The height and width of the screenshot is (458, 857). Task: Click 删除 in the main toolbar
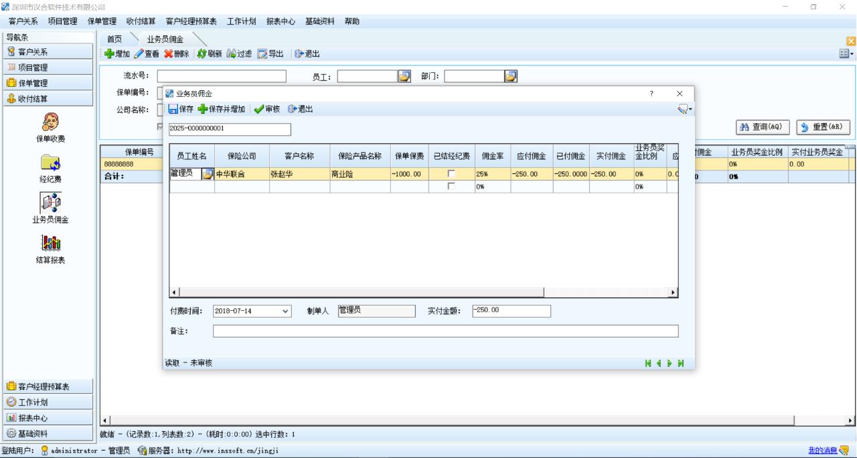click(x=178, y=53)
